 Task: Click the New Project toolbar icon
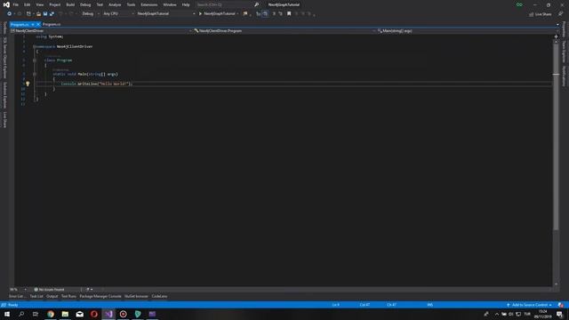(x=28, y=14)
